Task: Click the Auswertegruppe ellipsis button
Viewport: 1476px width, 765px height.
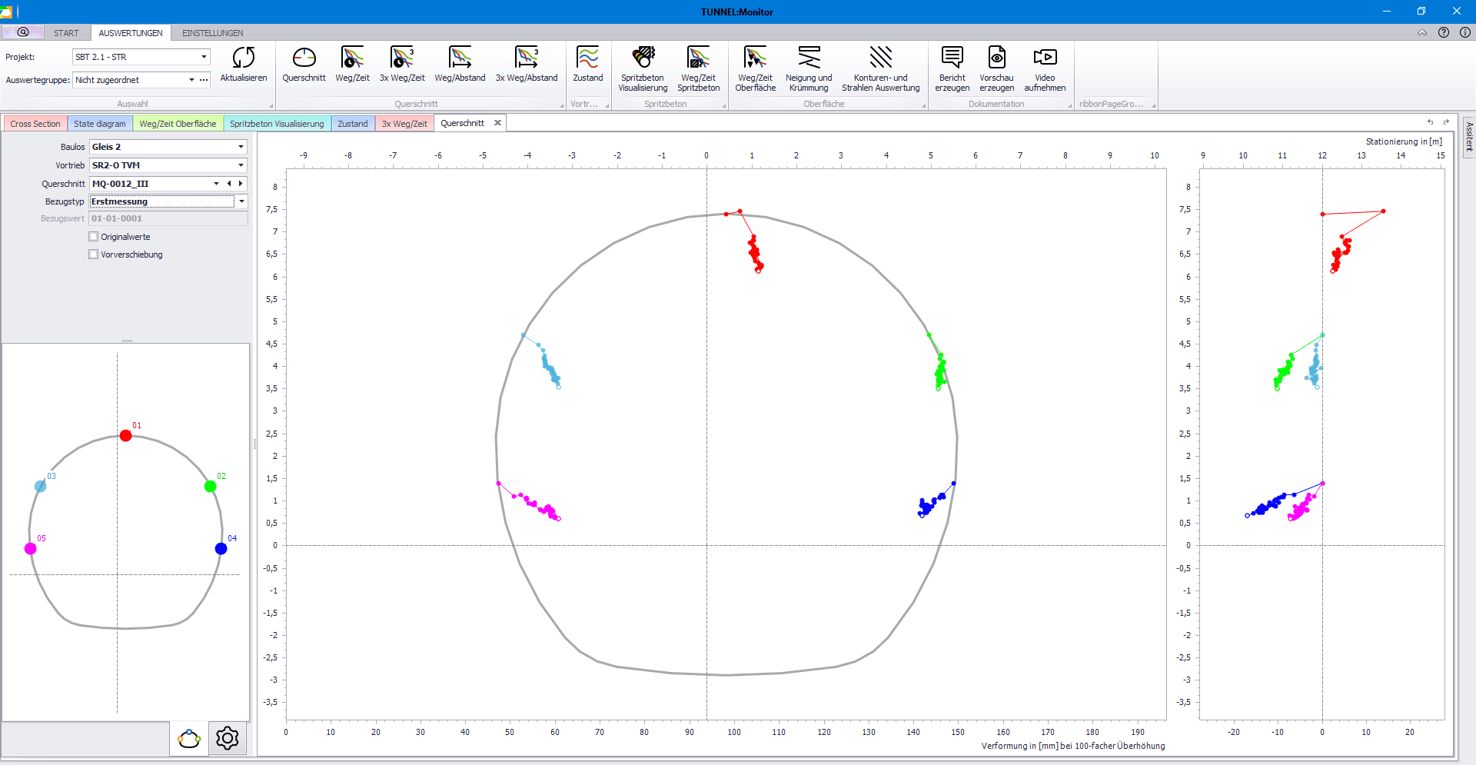Action: tap(204, 80)
